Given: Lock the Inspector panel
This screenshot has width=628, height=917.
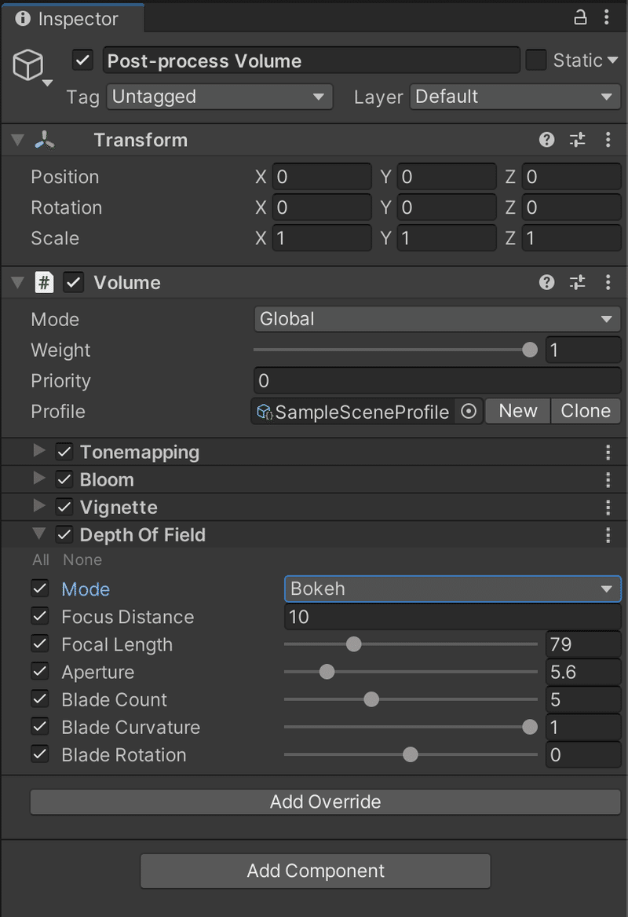Looking at the screenshot, I should pos(579,16).
